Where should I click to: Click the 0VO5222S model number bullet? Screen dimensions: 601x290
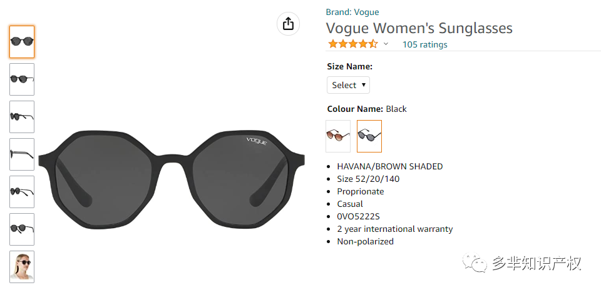[358, 216]
